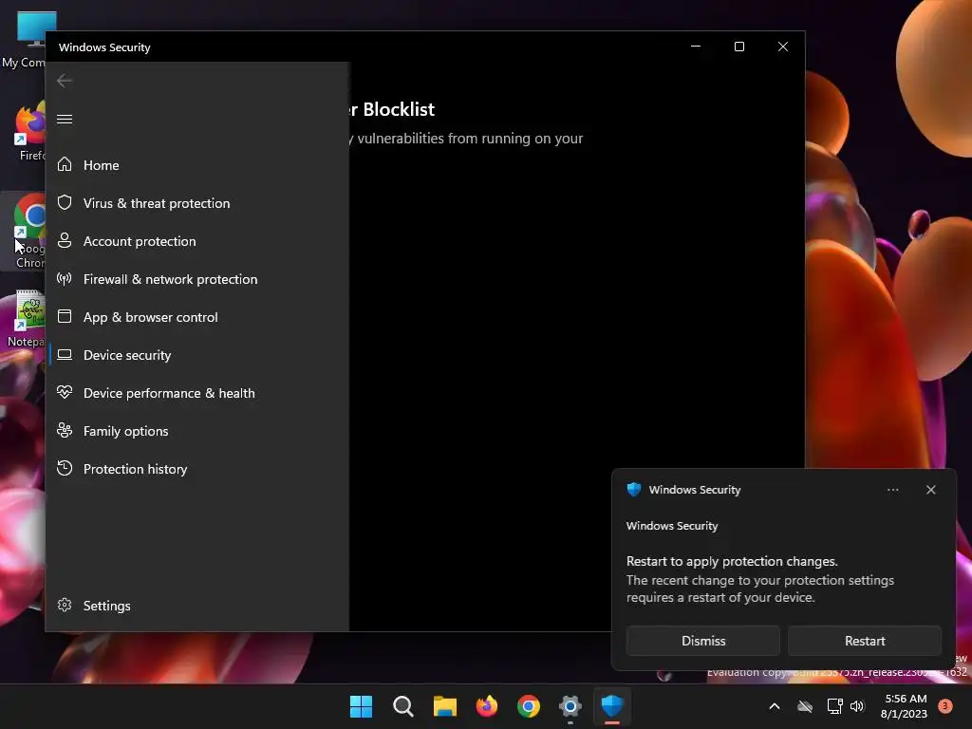Click the Settings gear icon in sidebar

[65, 605]
